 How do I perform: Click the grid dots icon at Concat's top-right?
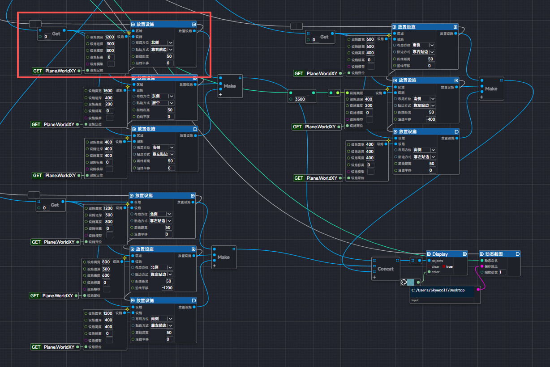[x=397, y=260]
